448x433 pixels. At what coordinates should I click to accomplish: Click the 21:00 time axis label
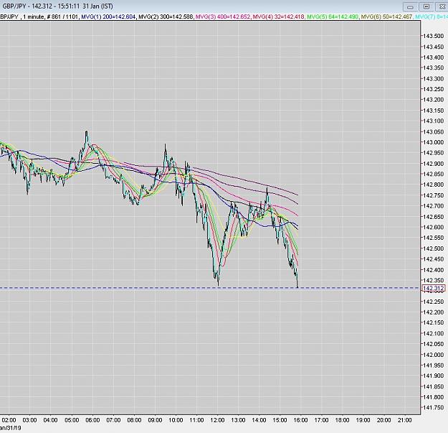pos(404,420)
